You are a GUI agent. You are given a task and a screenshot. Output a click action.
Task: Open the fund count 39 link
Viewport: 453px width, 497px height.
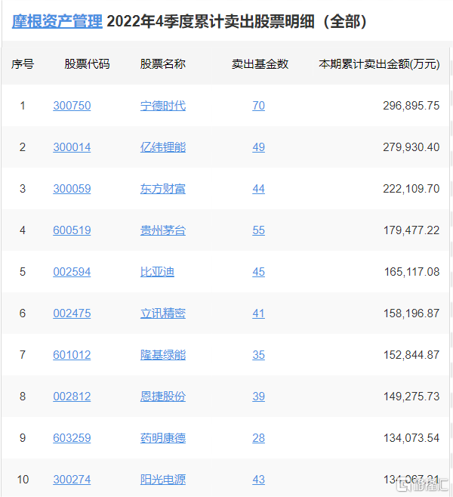click(x=258, y=397)
